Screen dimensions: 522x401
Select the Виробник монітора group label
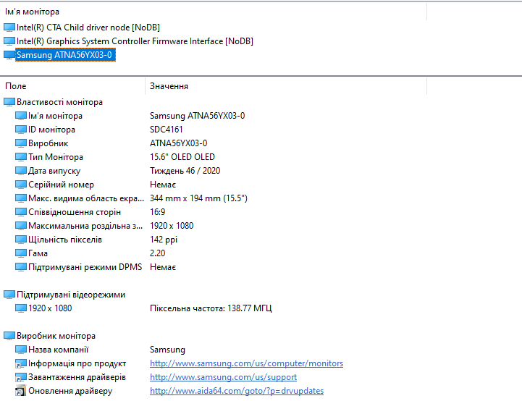[x=56, y=336]
